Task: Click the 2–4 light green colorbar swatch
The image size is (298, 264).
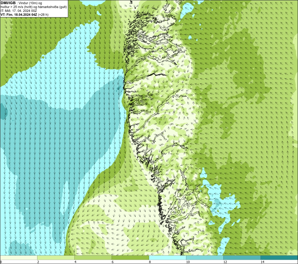Action: 56,257
